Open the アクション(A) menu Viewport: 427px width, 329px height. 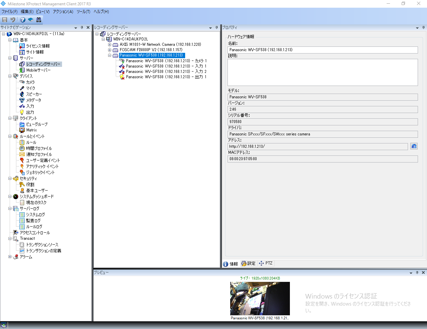[63, 11]
